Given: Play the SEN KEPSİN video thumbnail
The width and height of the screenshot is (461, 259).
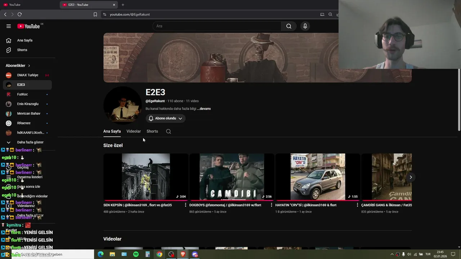Looking at the screenshot, I should pyautogui.click(x=146, y=177).
